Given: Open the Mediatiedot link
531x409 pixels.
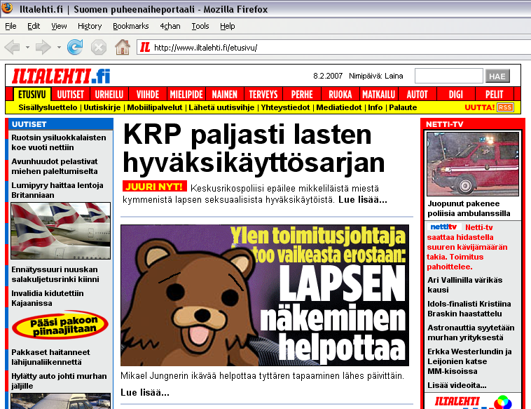Looking at the screenshot, I should tap(339, 107).
